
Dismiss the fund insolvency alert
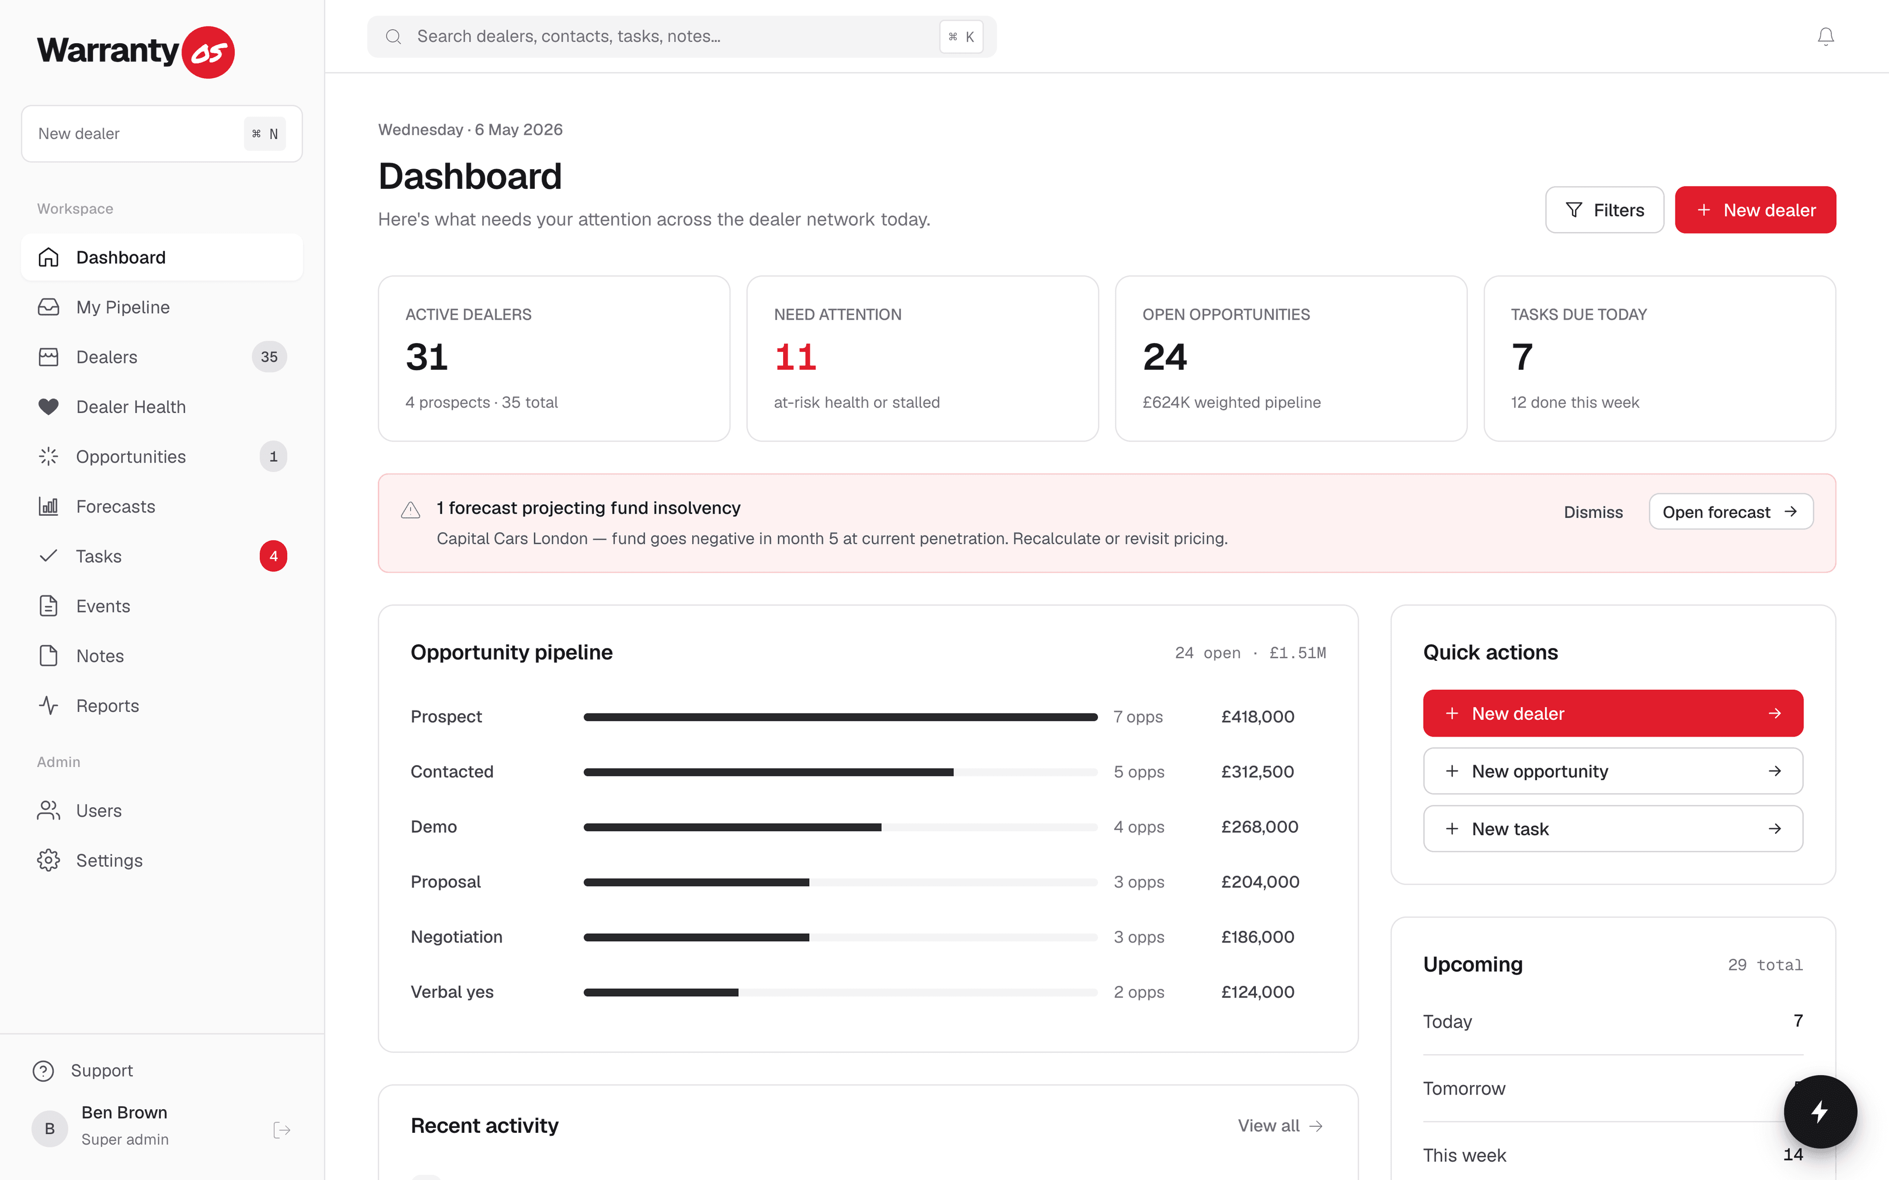[x=1592, y=512]
